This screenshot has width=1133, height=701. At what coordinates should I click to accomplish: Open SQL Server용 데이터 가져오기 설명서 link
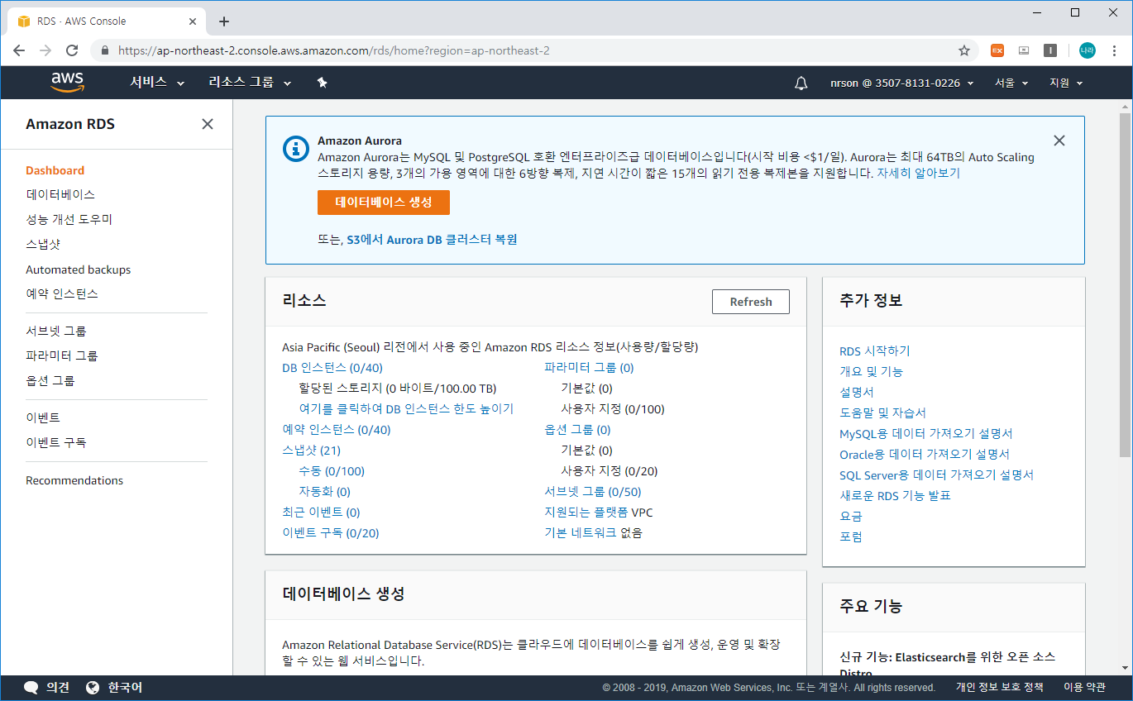tap(936, 475)
